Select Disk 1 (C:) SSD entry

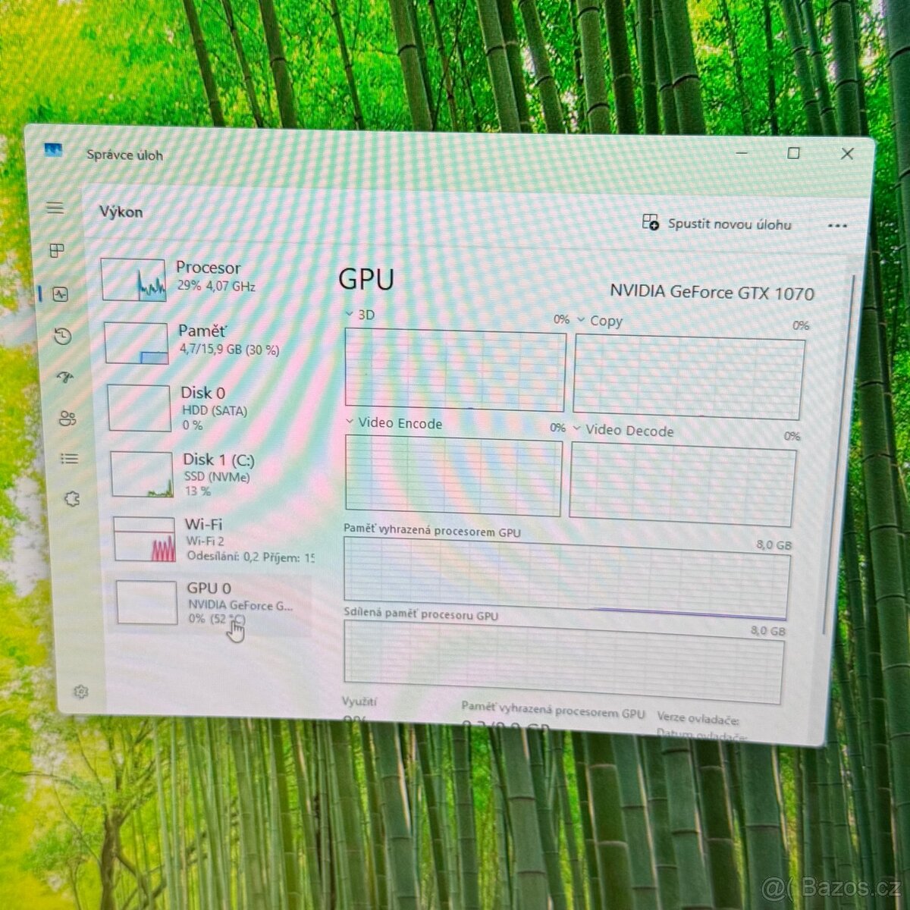point(212,474)
